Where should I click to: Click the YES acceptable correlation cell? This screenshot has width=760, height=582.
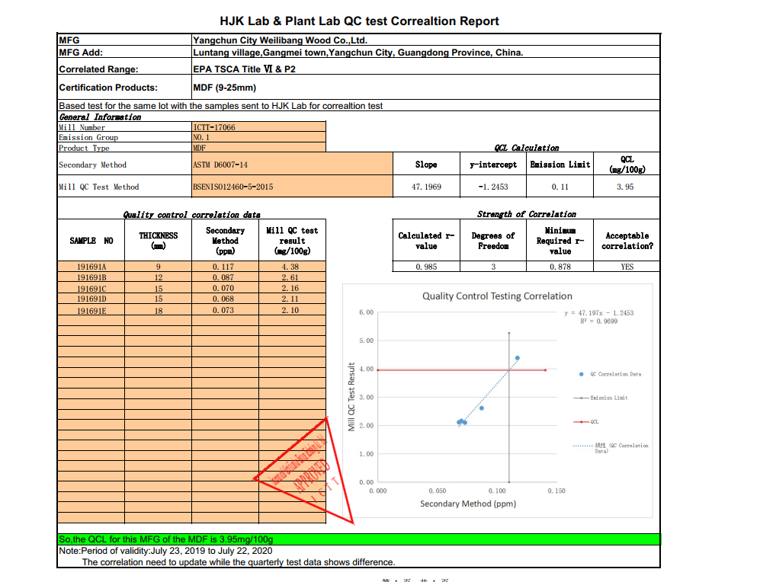click(627, 267)
